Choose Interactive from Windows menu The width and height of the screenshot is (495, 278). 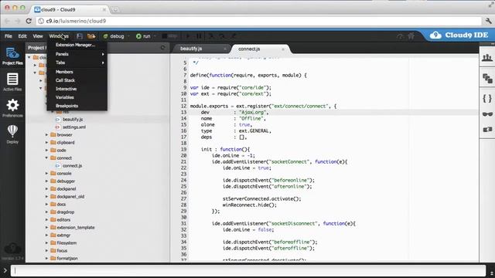pyautogui.click(x=77, y=89)
